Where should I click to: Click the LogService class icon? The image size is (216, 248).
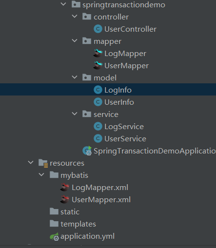tap(98, 126)
